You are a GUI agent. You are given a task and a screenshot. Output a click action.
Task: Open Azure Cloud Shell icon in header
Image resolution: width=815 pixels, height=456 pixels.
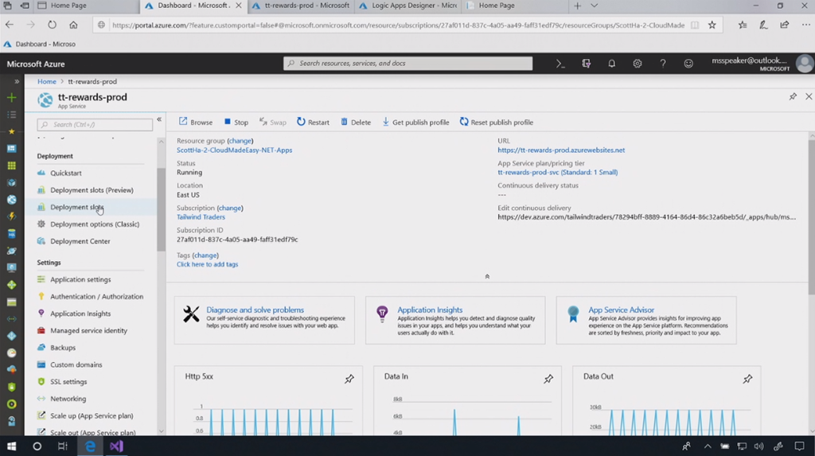(560, 64)
